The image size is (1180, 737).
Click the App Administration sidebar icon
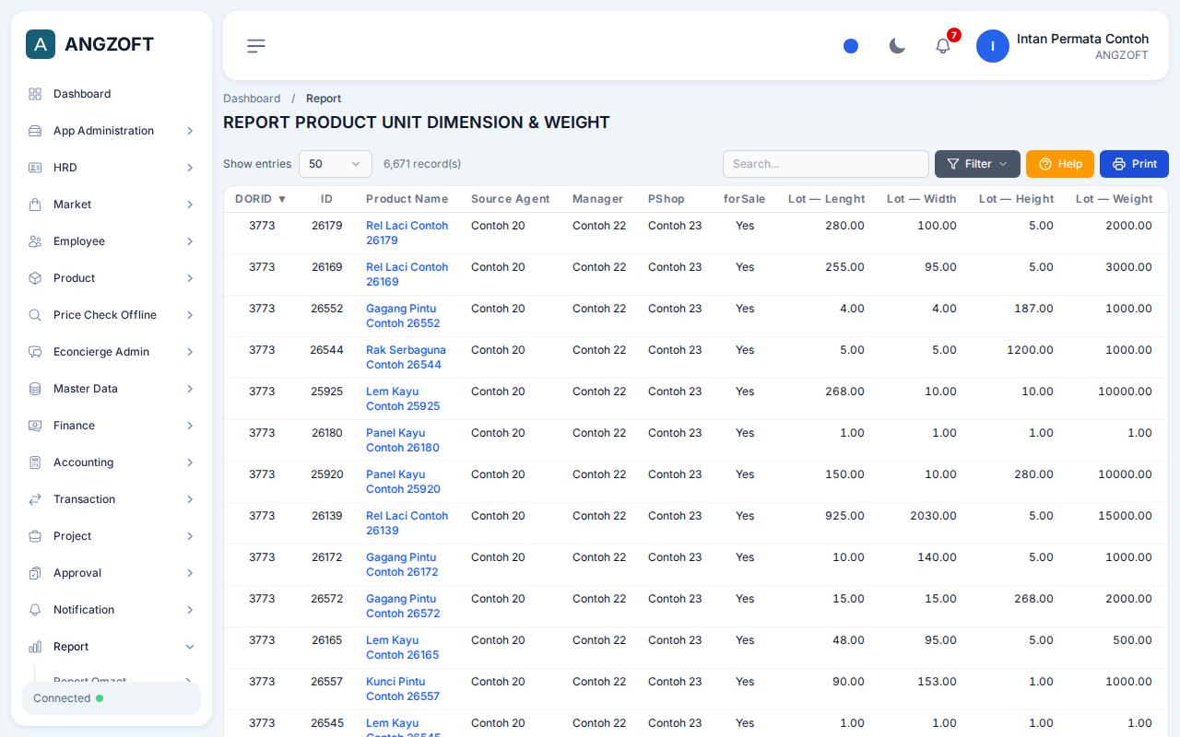(x=35, y=131)
